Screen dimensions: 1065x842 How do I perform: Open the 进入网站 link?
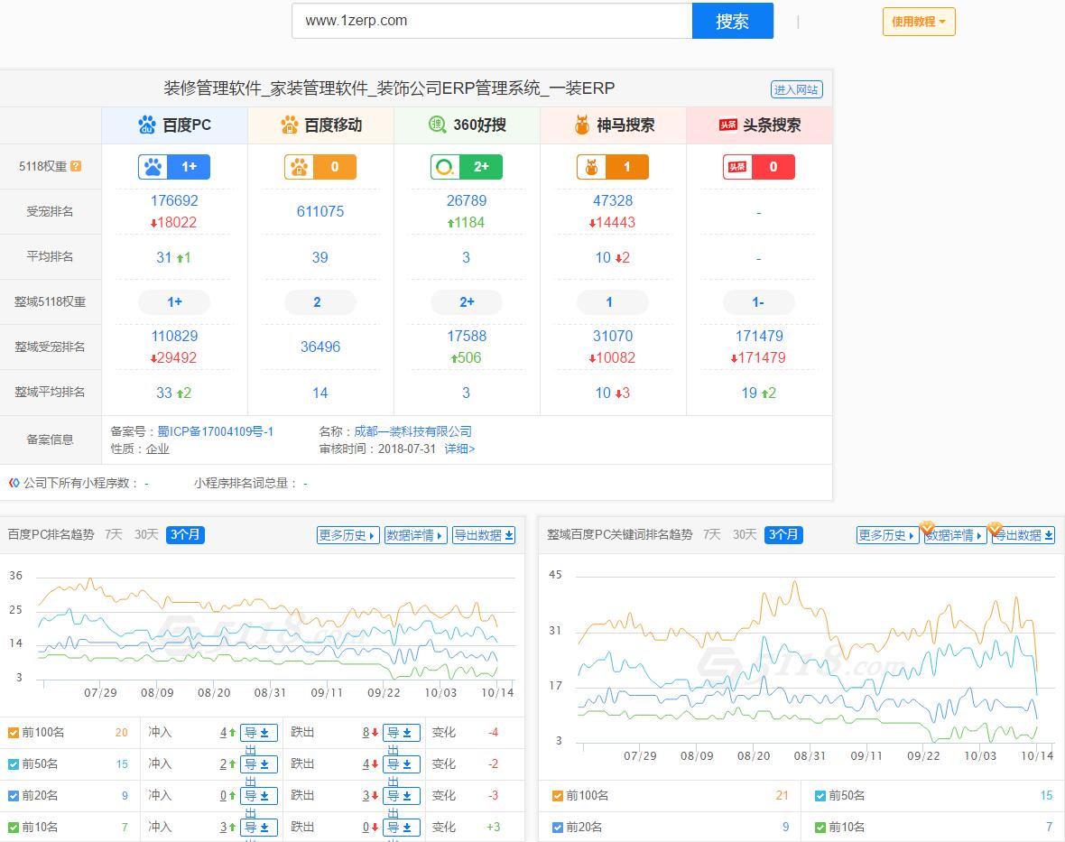click(x=798, y=88)
